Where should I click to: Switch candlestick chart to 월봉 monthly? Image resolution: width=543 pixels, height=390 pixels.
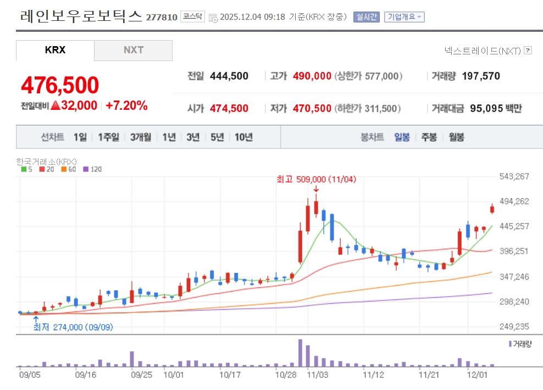coord(456,137)
